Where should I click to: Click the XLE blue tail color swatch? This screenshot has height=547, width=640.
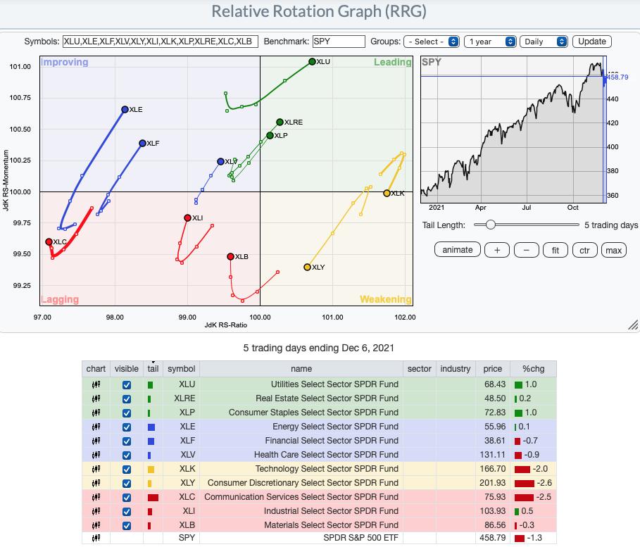coord(151,427)
